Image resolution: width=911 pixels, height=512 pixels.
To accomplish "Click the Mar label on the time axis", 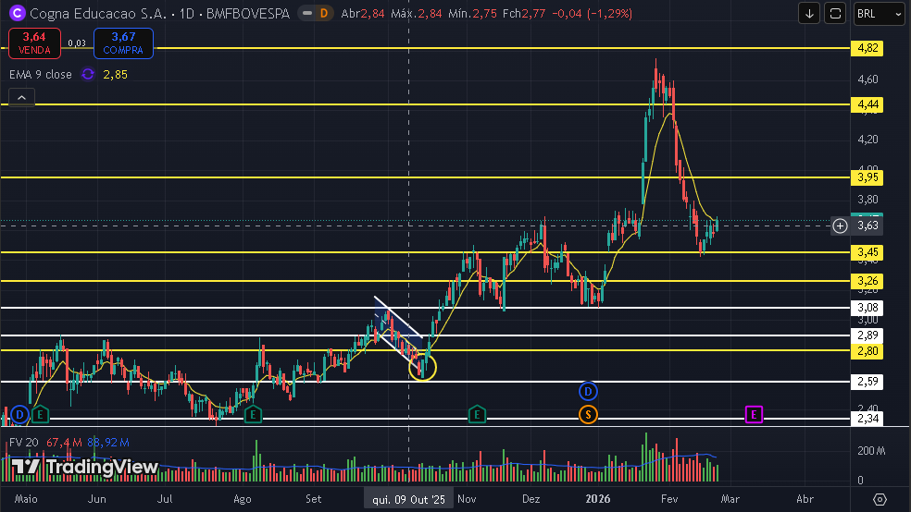I will (x=730, y=499).
